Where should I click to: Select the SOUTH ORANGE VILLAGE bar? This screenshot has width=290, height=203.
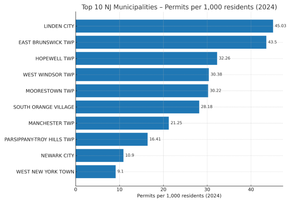coord(137,107)
